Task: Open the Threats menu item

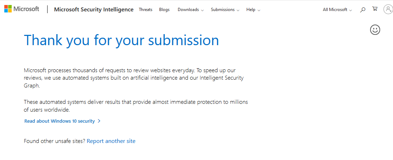Action: pyautogui.click(x=146, y=10)
